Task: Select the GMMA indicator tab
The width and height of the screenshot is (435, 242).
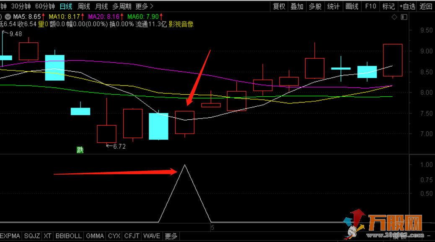Action: (x=95, y=236)
